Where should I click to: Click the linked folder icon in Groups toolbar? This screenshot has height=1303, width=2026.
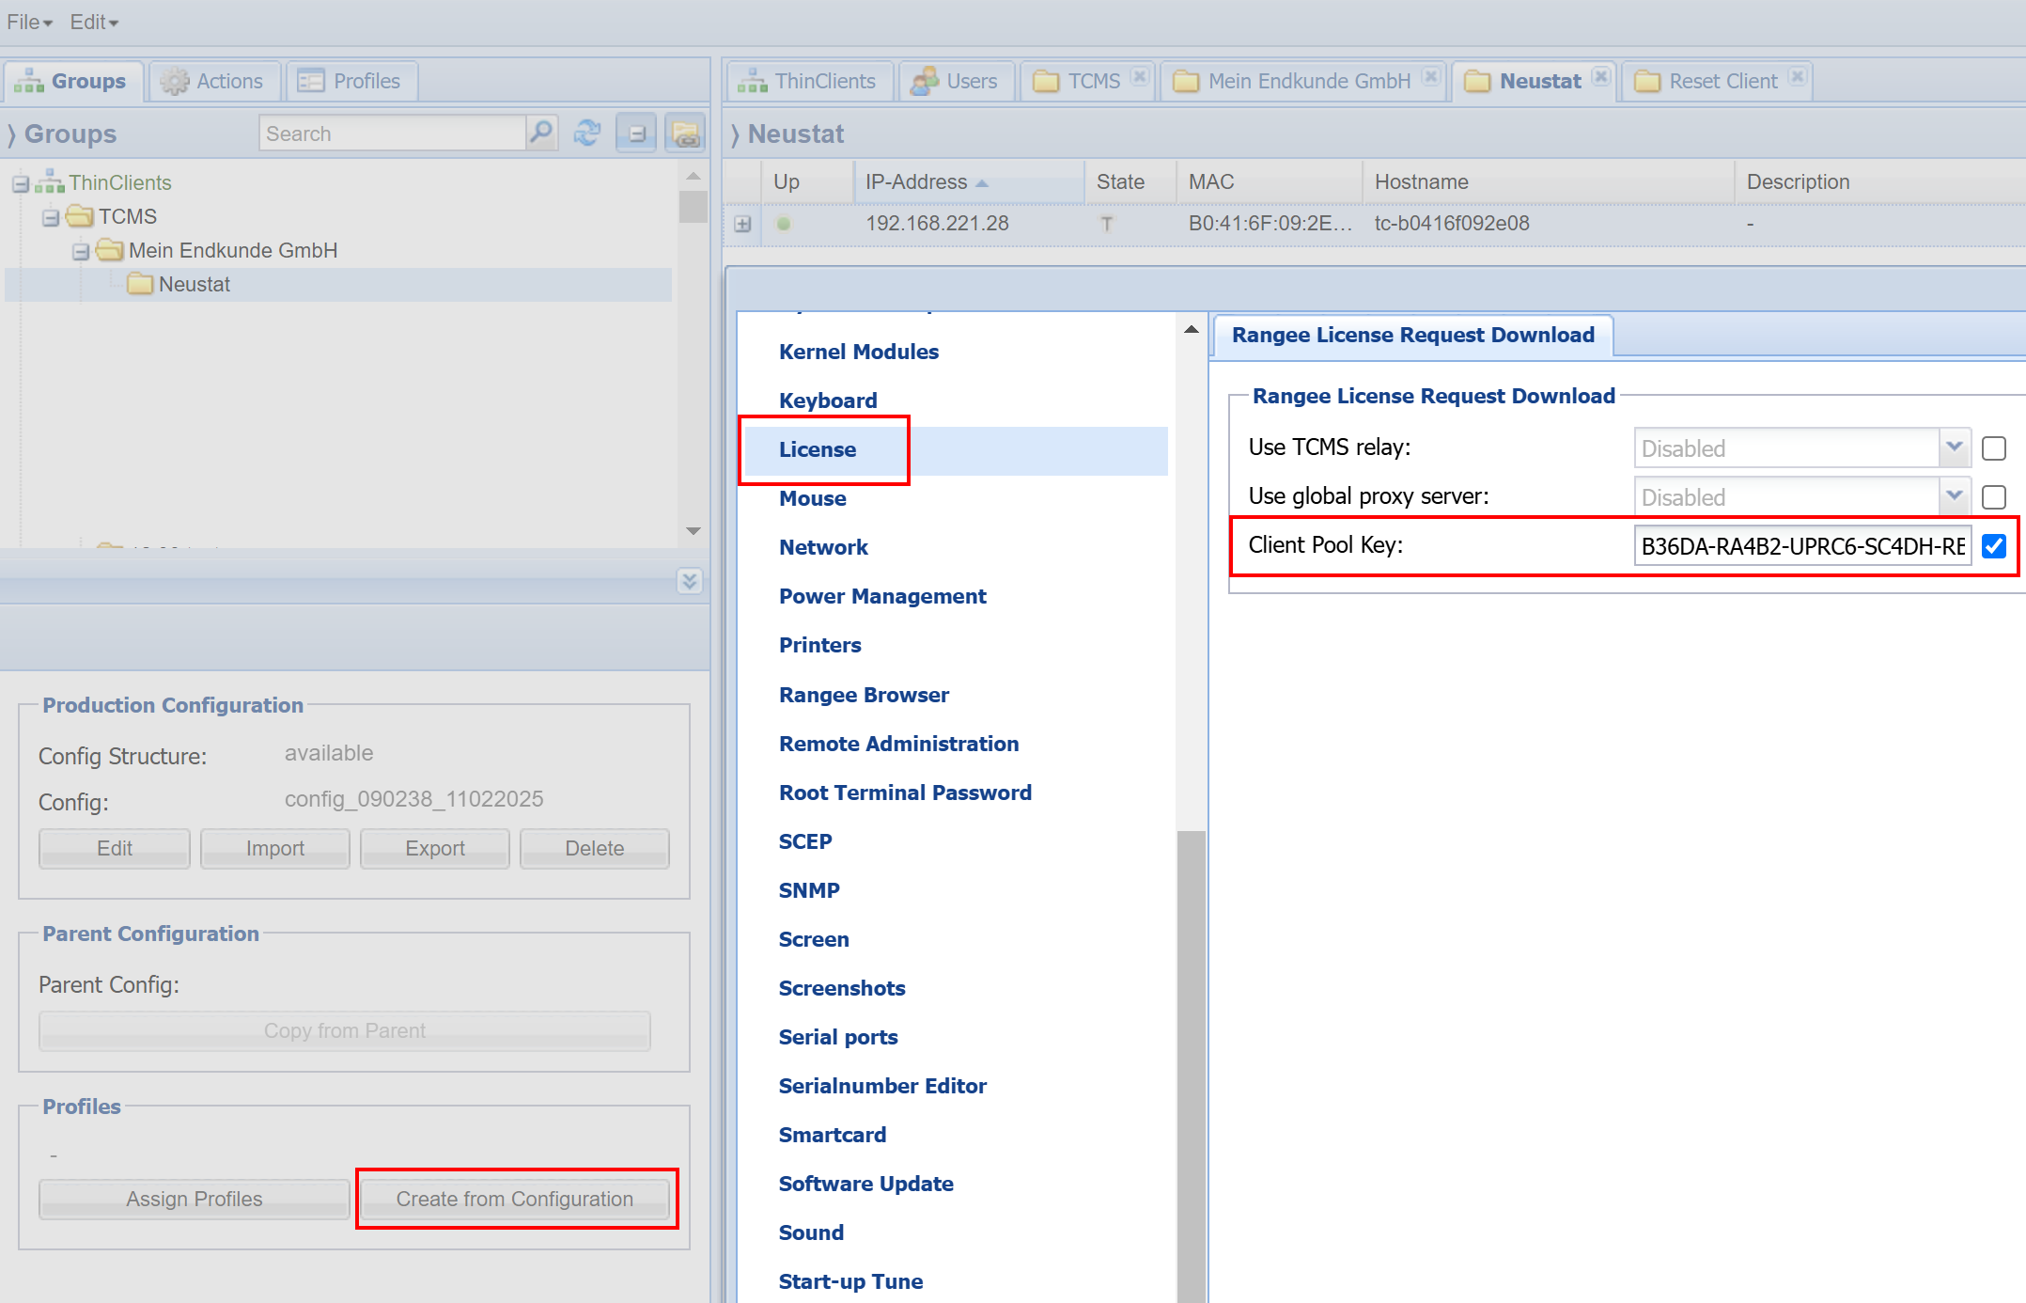(685, 133)
